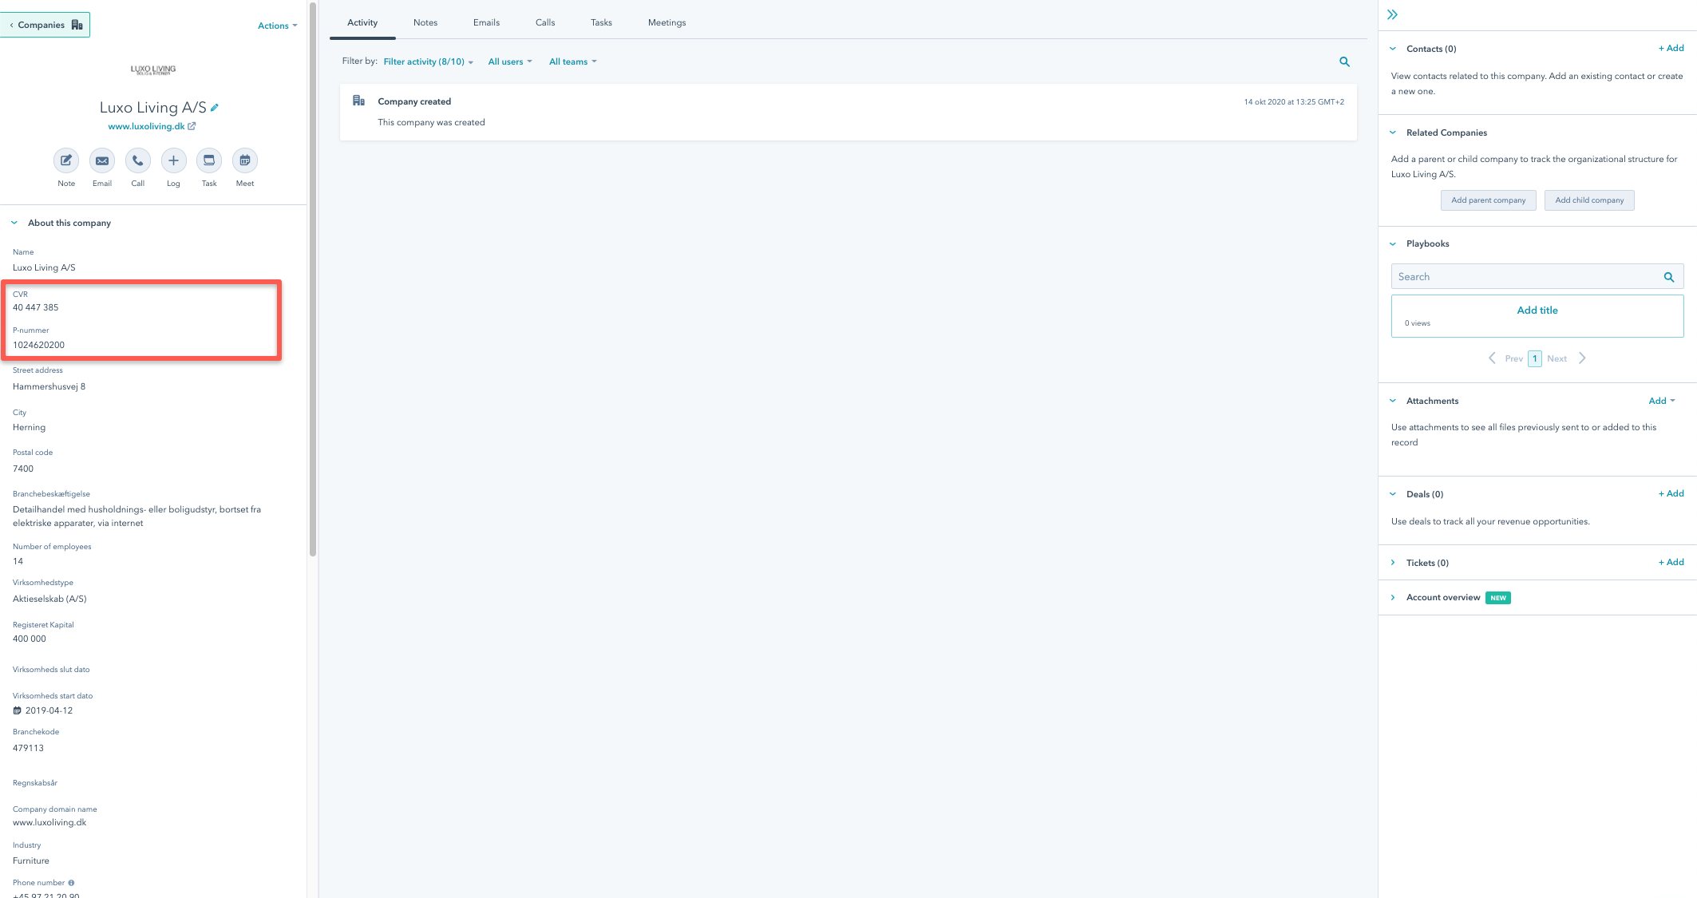Click the street address Hammershusvej 8
1697x898 pixels.
point(49,386)
